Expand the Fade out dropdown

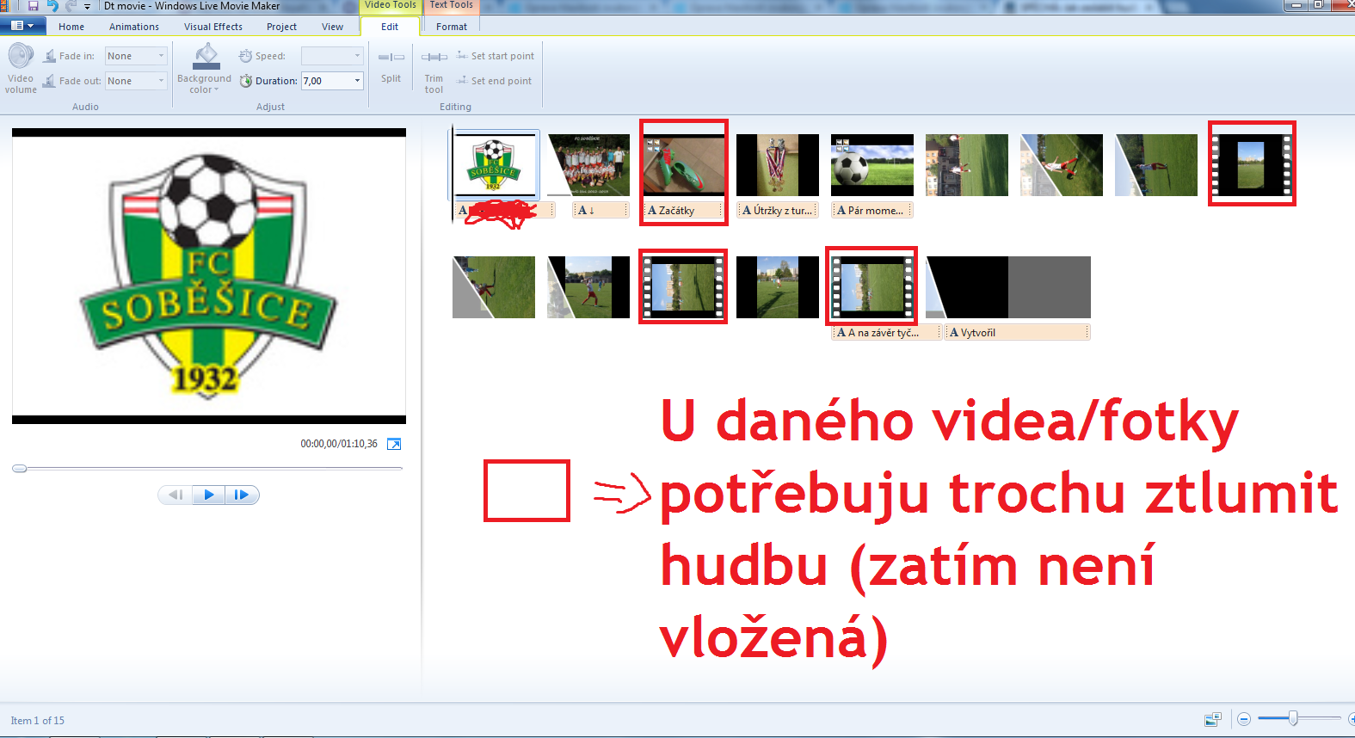tap(161, 81)
